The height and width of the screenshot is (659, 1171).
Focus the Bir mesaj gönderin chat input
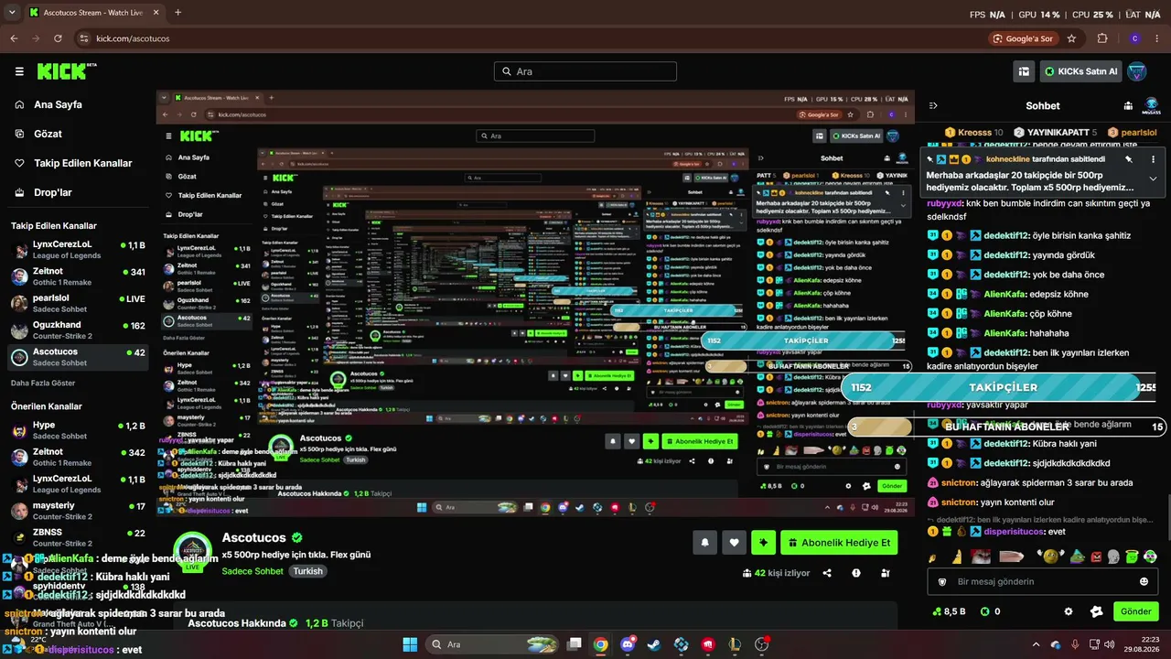[1043, 581]
